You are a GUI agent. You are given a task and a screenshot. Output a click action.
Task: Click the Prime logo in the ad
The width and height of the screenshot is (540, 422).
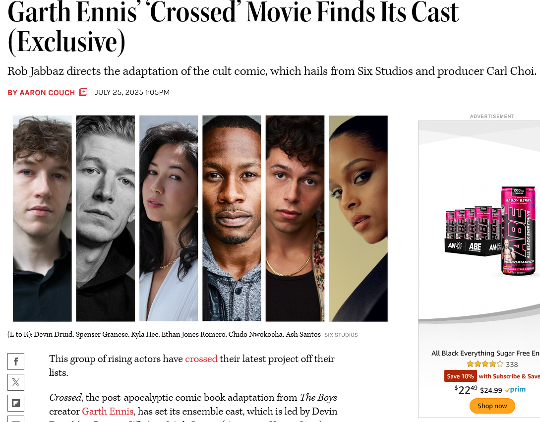pos(515,390)
